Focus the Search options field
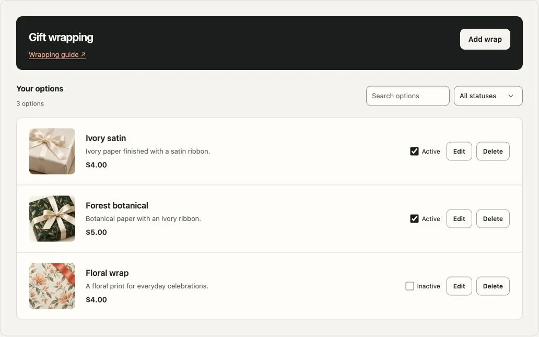539x337 pixels. pos(408,96)
